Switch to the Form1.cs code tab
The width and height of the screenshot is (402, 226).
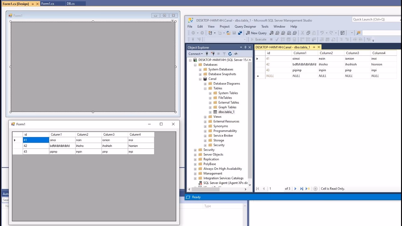(48, 4)
